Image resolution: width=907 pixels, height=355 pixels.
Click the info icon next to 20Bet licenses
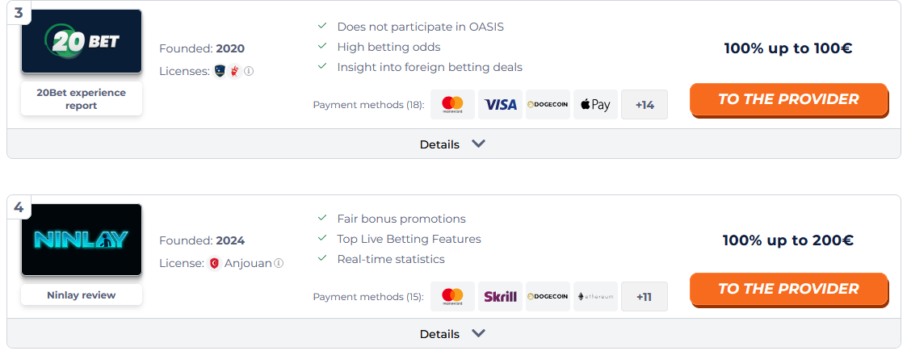[x=249, y=71]
